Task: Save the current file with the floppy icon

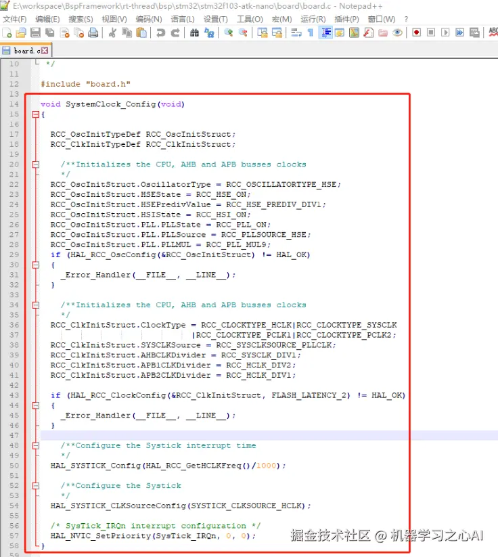Action: click(x=35, y=32)
